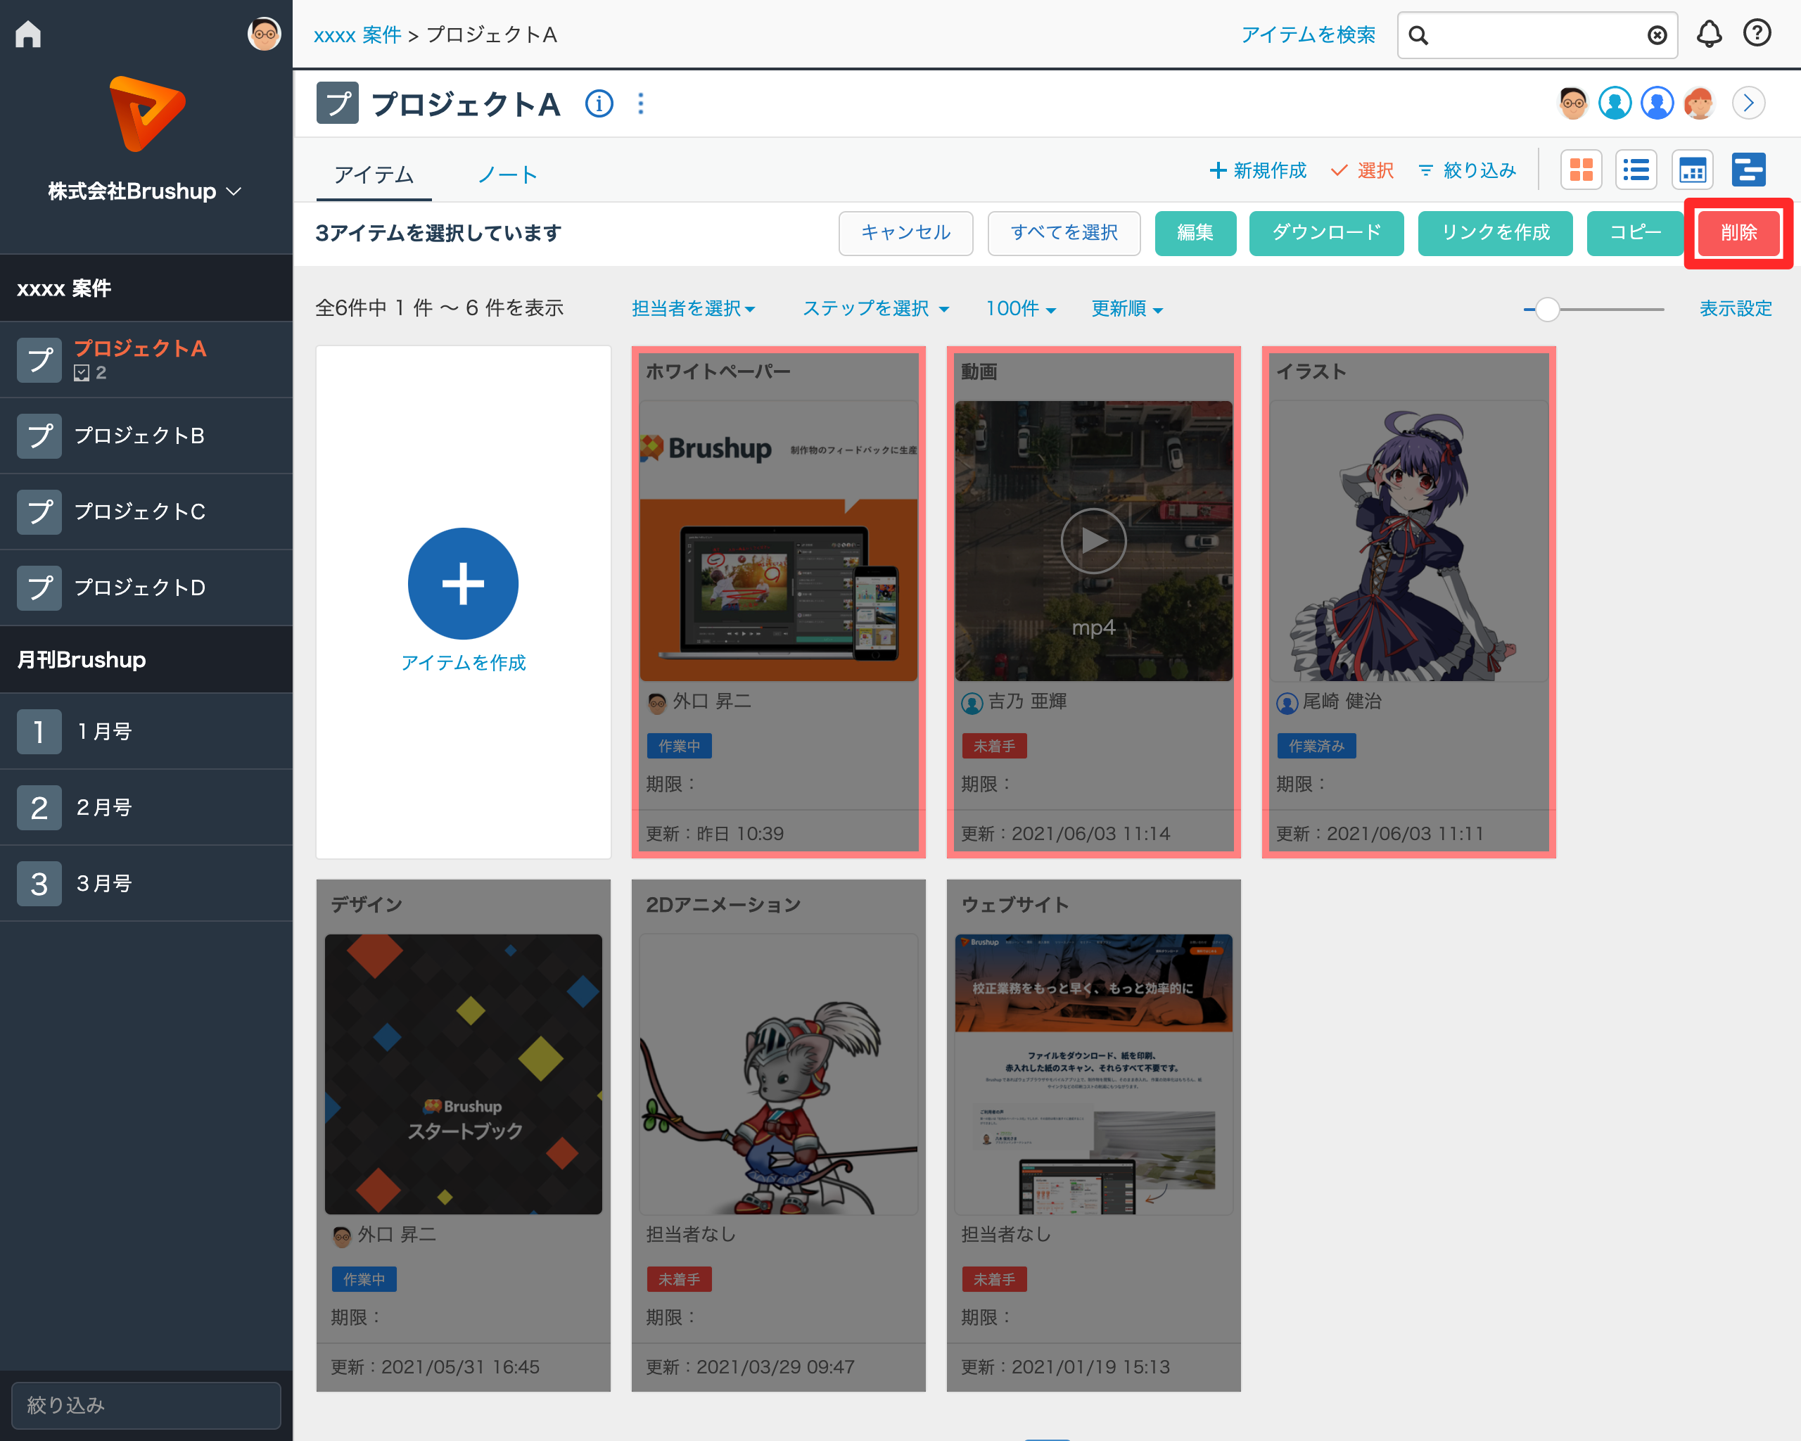This screenshot has height=1441, width=1801.
Task: Adjust the thumbnail size slider
Action: (1547, 309)
